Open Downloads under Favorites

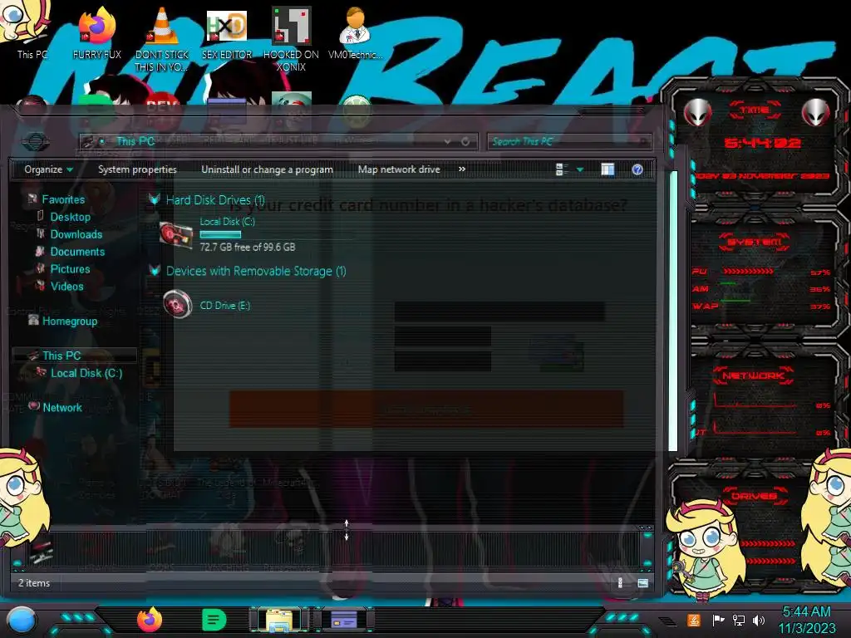[x=76, y=233]
